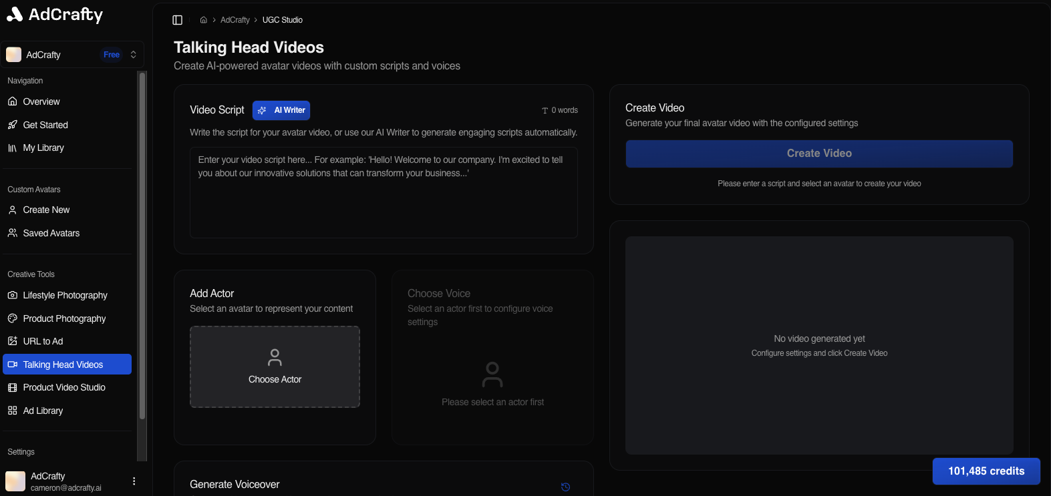This screenshot has width=1051, height=496.
Task: Click the My Library books icon
Action: 13,148
